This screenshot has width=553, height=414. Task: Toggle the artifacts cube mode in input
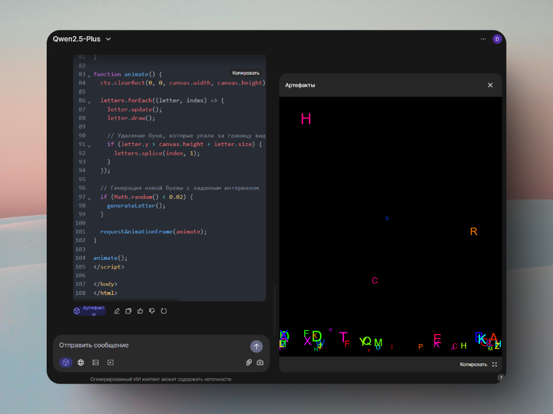[66, 362]
